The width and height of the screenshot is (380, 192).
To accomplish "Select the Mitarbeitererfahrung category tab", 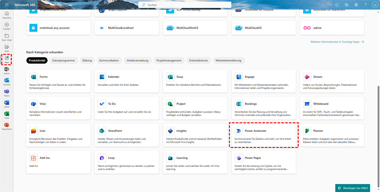I will pyautogui.click(x=229, y=61).
